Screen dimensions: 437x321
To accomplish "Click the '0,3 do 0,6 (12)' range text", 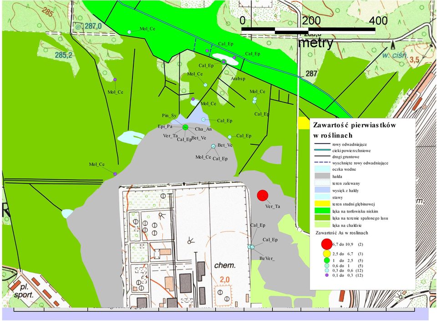I will (x=347, y=270).
